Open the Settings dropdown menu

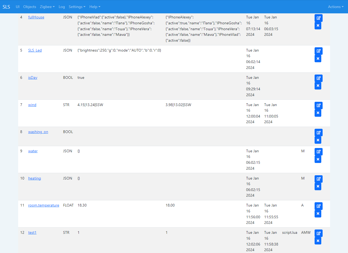(x=77, y=7)
